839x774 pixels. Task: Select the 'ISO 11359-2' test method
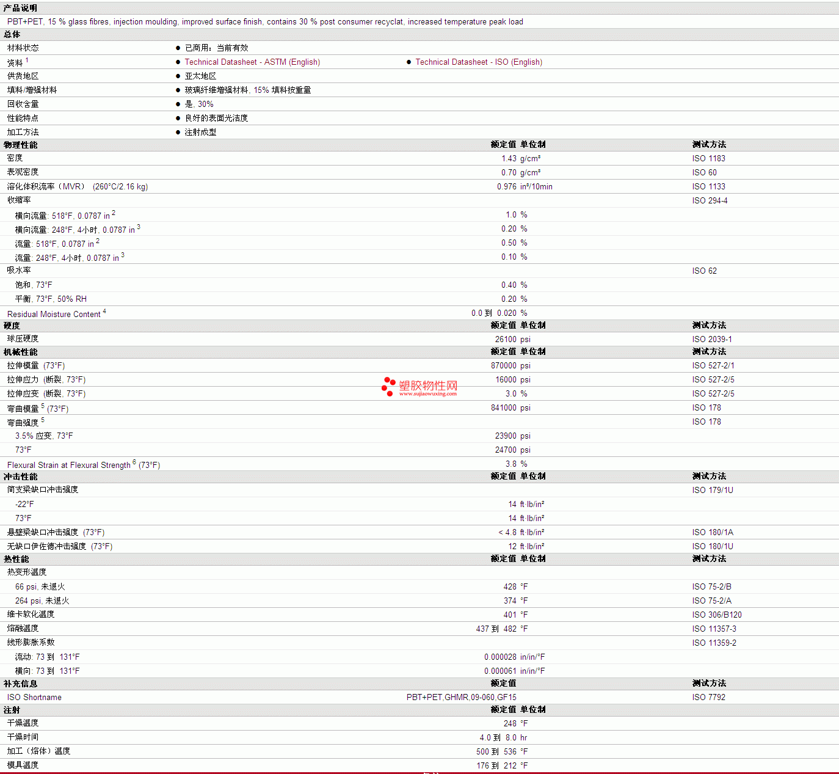714,643
